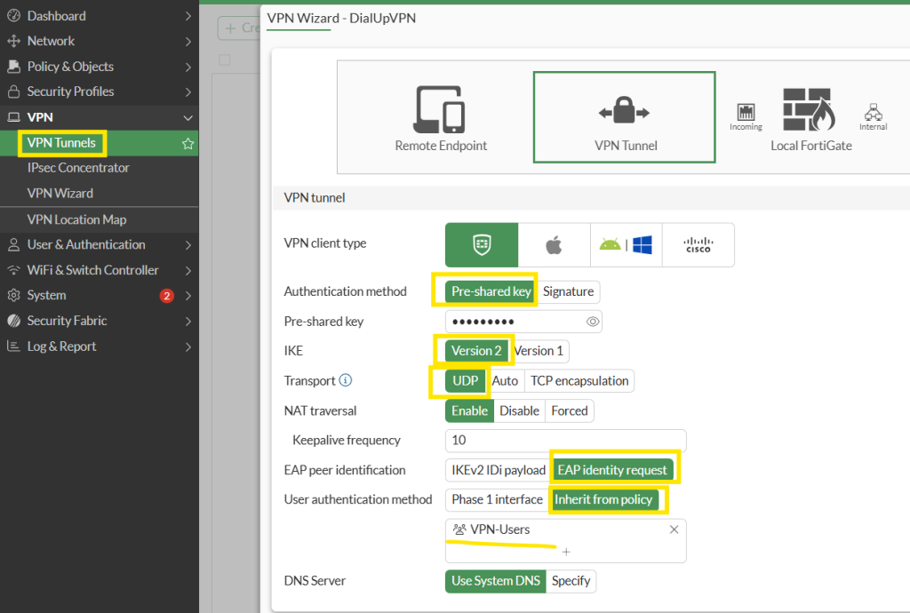This screenshot has width=910, height=613.
Task: Expand the System menu
Action: point(99,295)
